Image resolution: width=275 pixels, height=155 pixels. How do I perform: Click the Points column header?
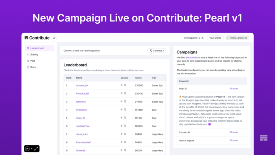[x=138, y=78]
